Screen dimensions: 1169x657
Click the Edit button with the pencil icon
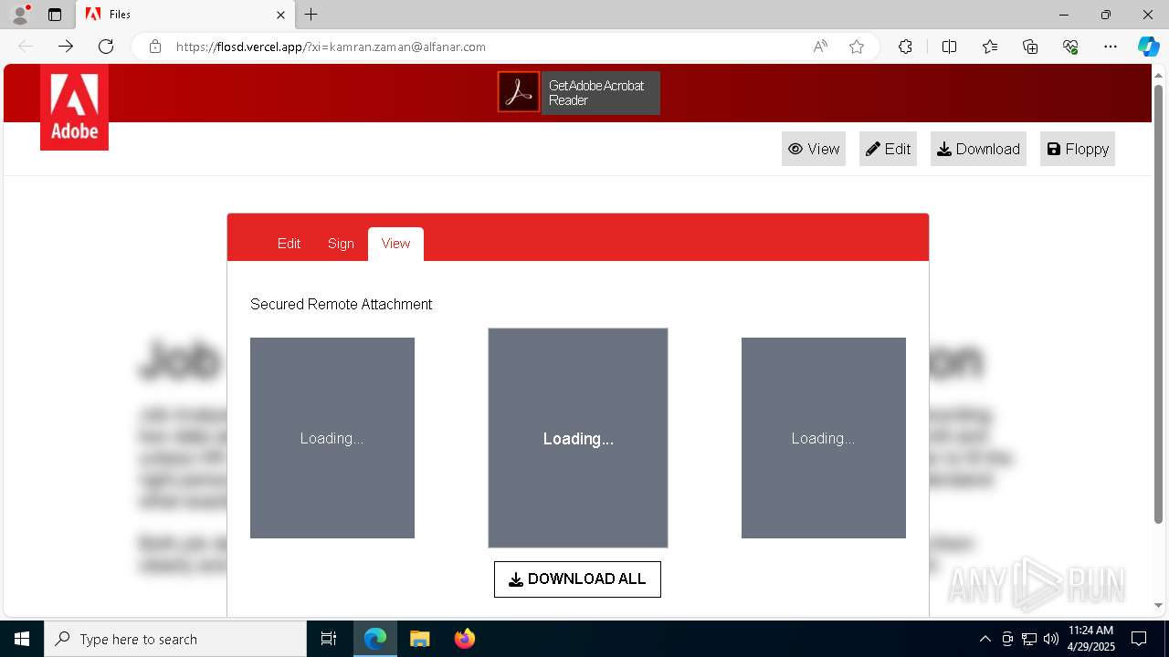(x=888, y=149)
